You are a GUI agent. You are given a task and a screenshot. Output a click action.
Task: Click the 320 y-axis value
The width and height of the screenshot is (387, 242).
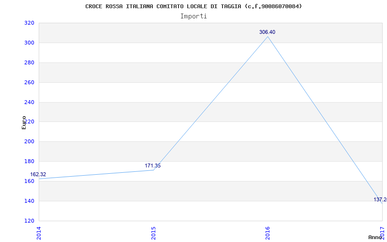[x=29, y=23]
